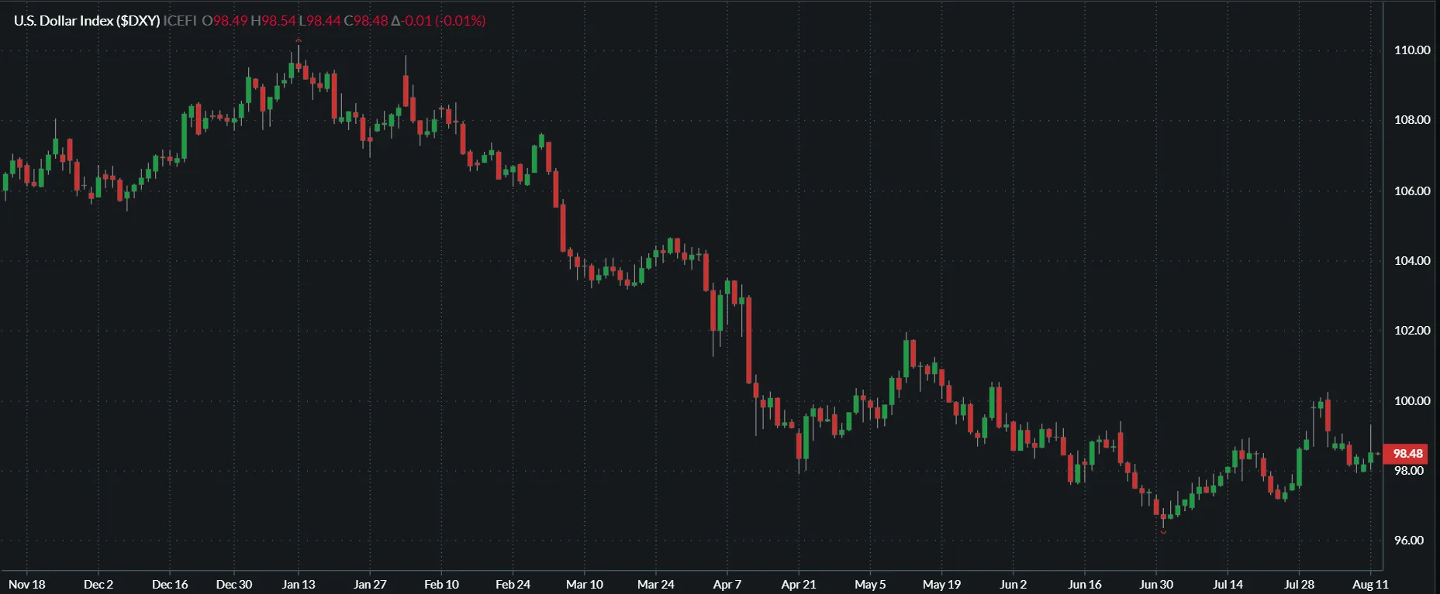Click the Jan 13 date on time axis
The width and height of the screenshot is (1440, 594).
(299, 585)
